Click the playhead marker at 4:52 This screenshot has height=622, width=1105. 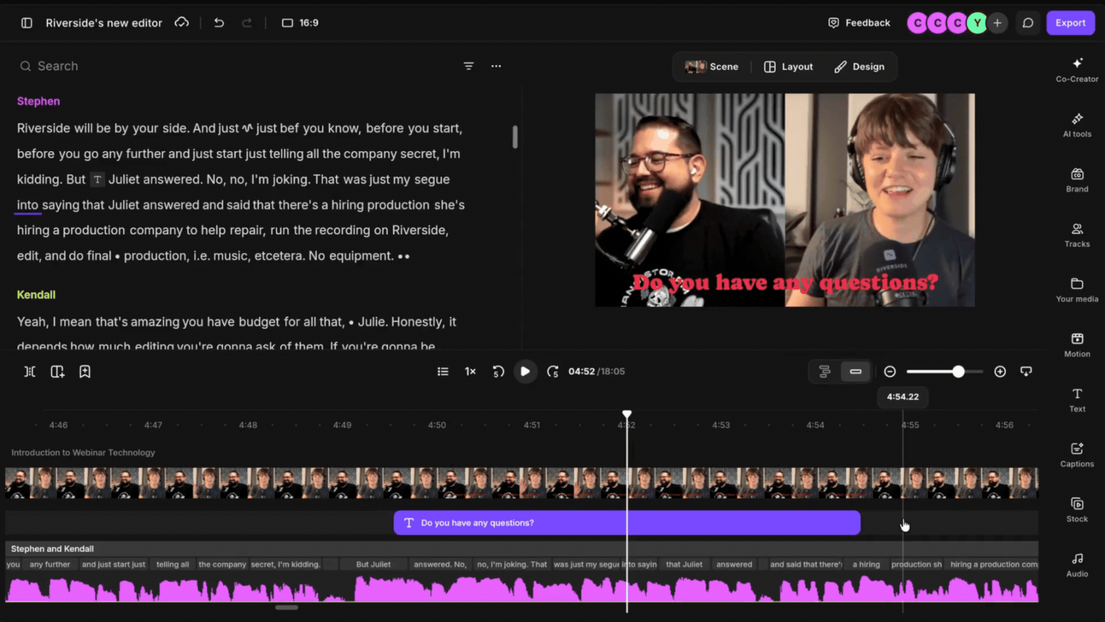point(627,414)
